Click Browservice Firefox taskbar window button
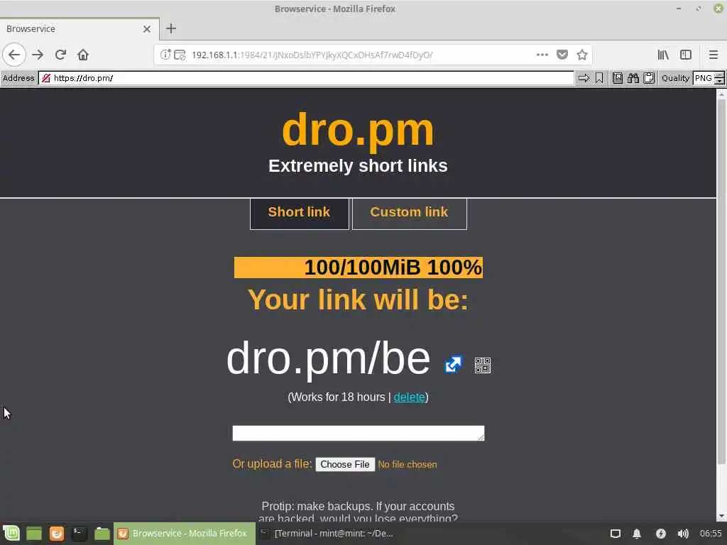This screenshot has height=545, width=727. point(185,534)
